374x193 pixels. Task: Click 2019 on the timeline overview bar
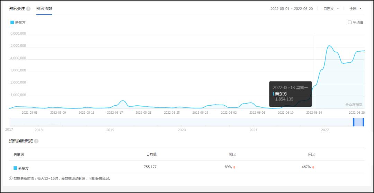[110, 130]
